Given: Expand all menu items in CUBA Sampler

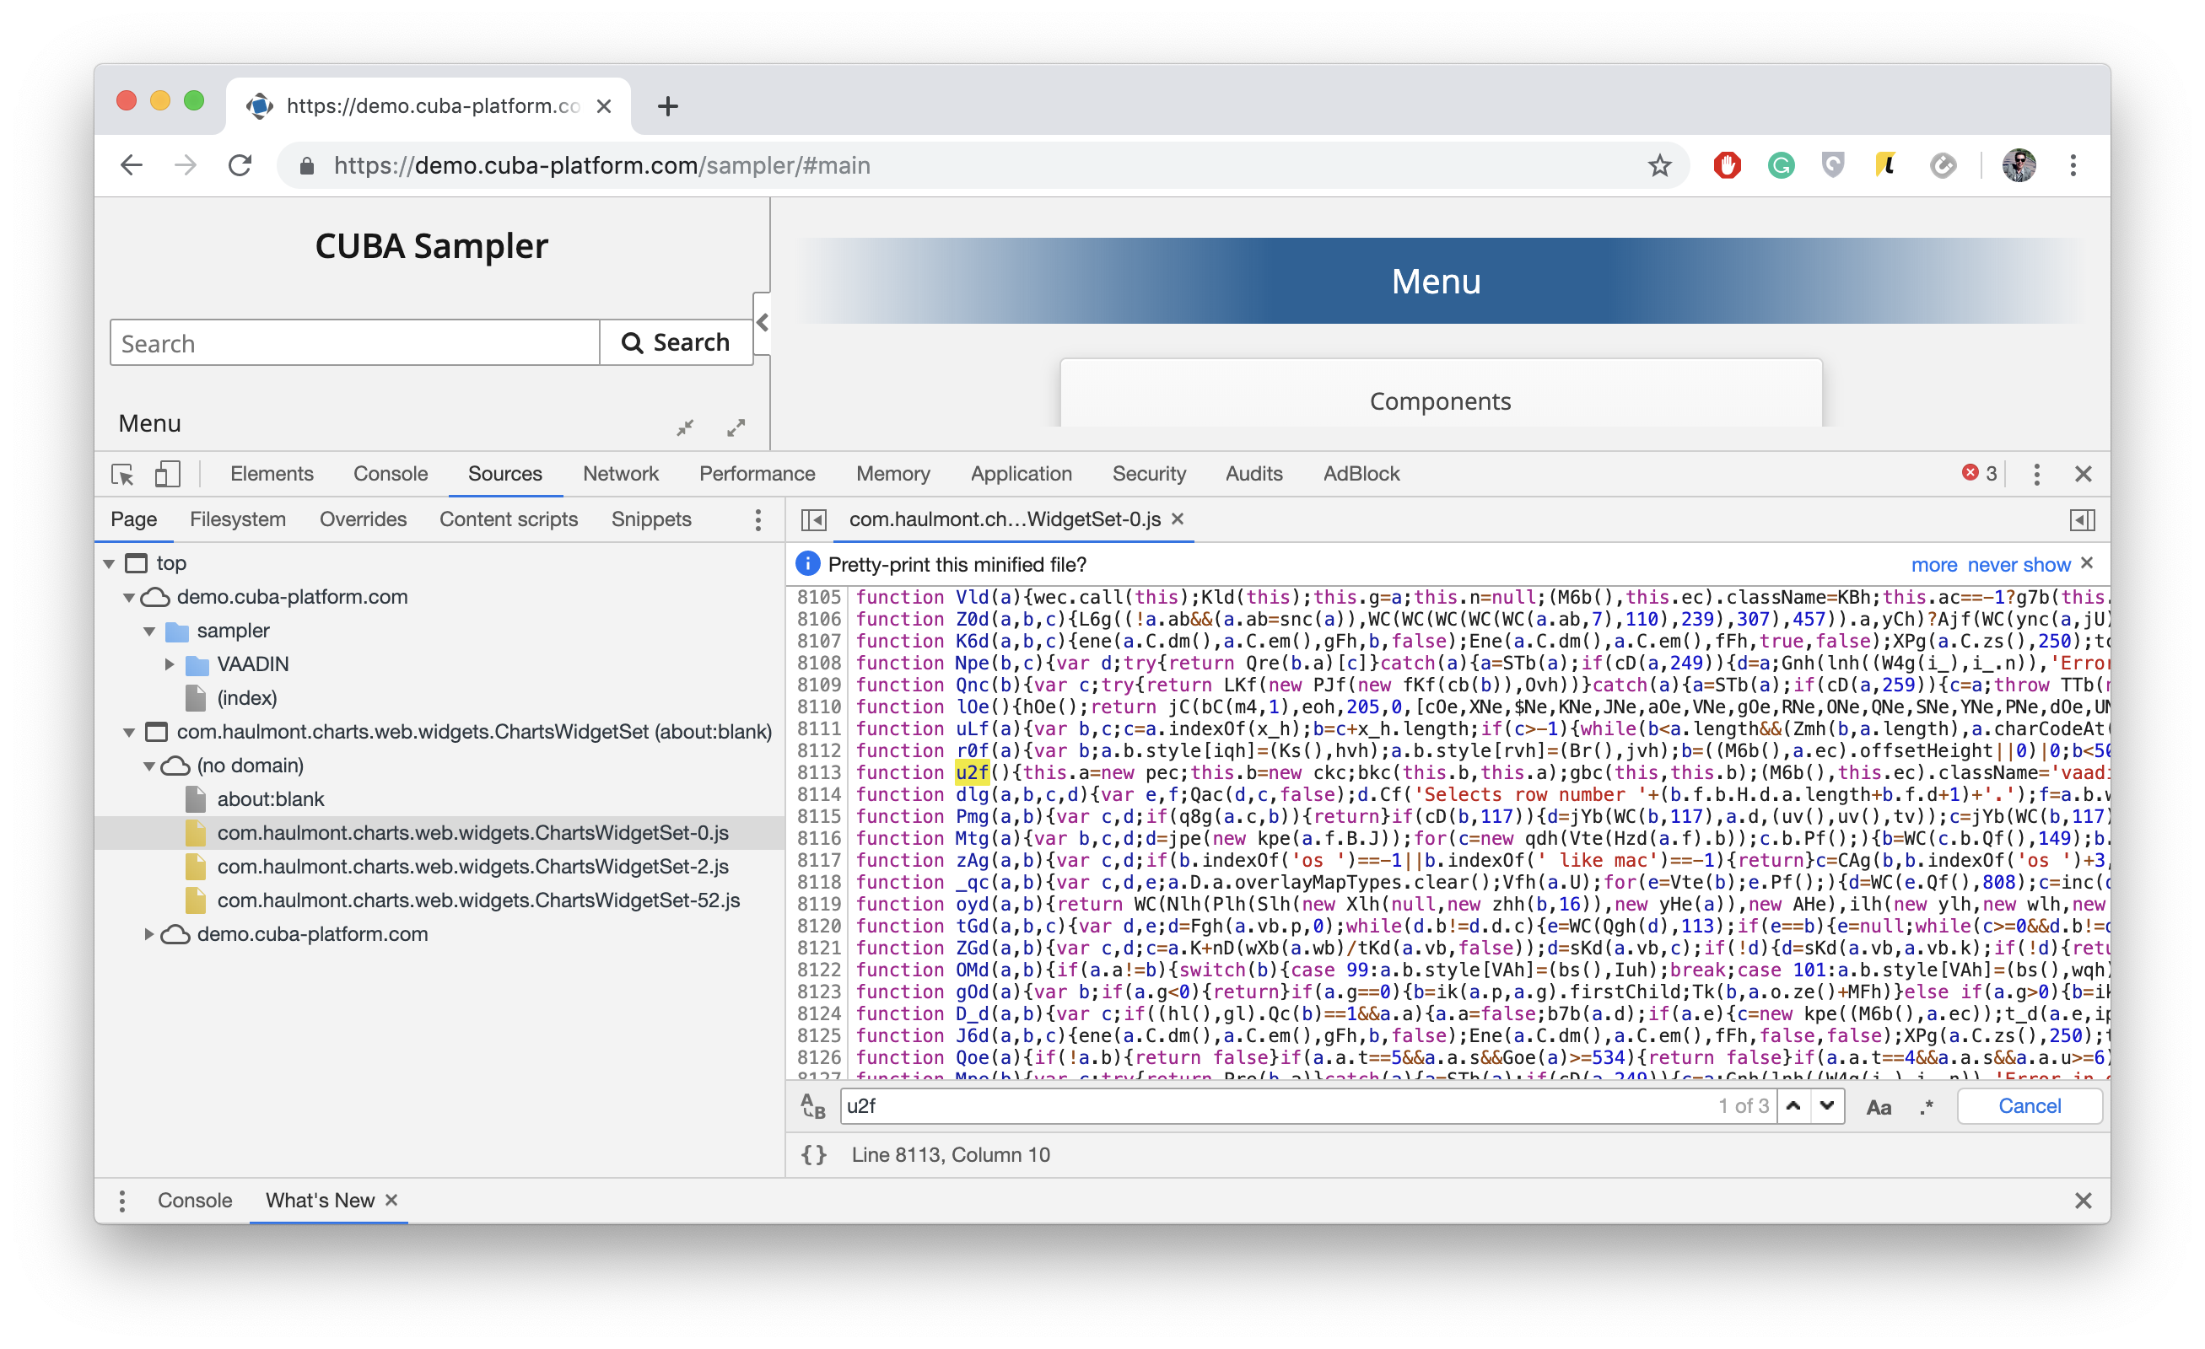Looking at the screenshot, I should point(736,427).
